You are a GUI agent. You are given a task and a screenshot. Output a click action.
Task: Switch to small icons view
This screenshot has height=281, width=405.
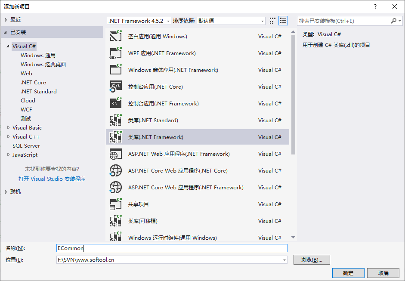pos(272,21)
